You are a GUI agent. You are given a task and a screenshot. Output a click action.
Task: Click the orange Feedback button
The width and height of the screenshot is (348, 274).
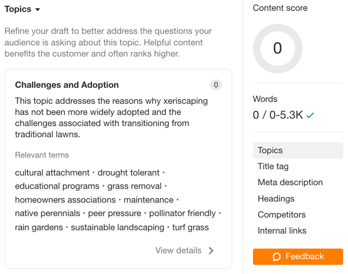click(298, 257)
